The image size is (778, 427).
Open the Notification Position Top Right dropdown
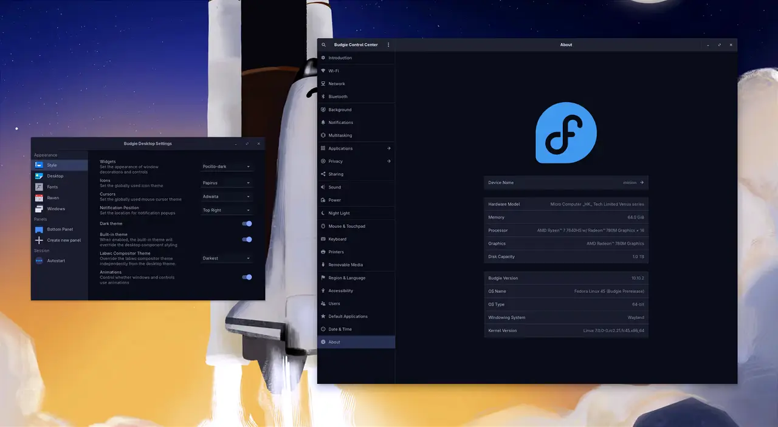226,210
